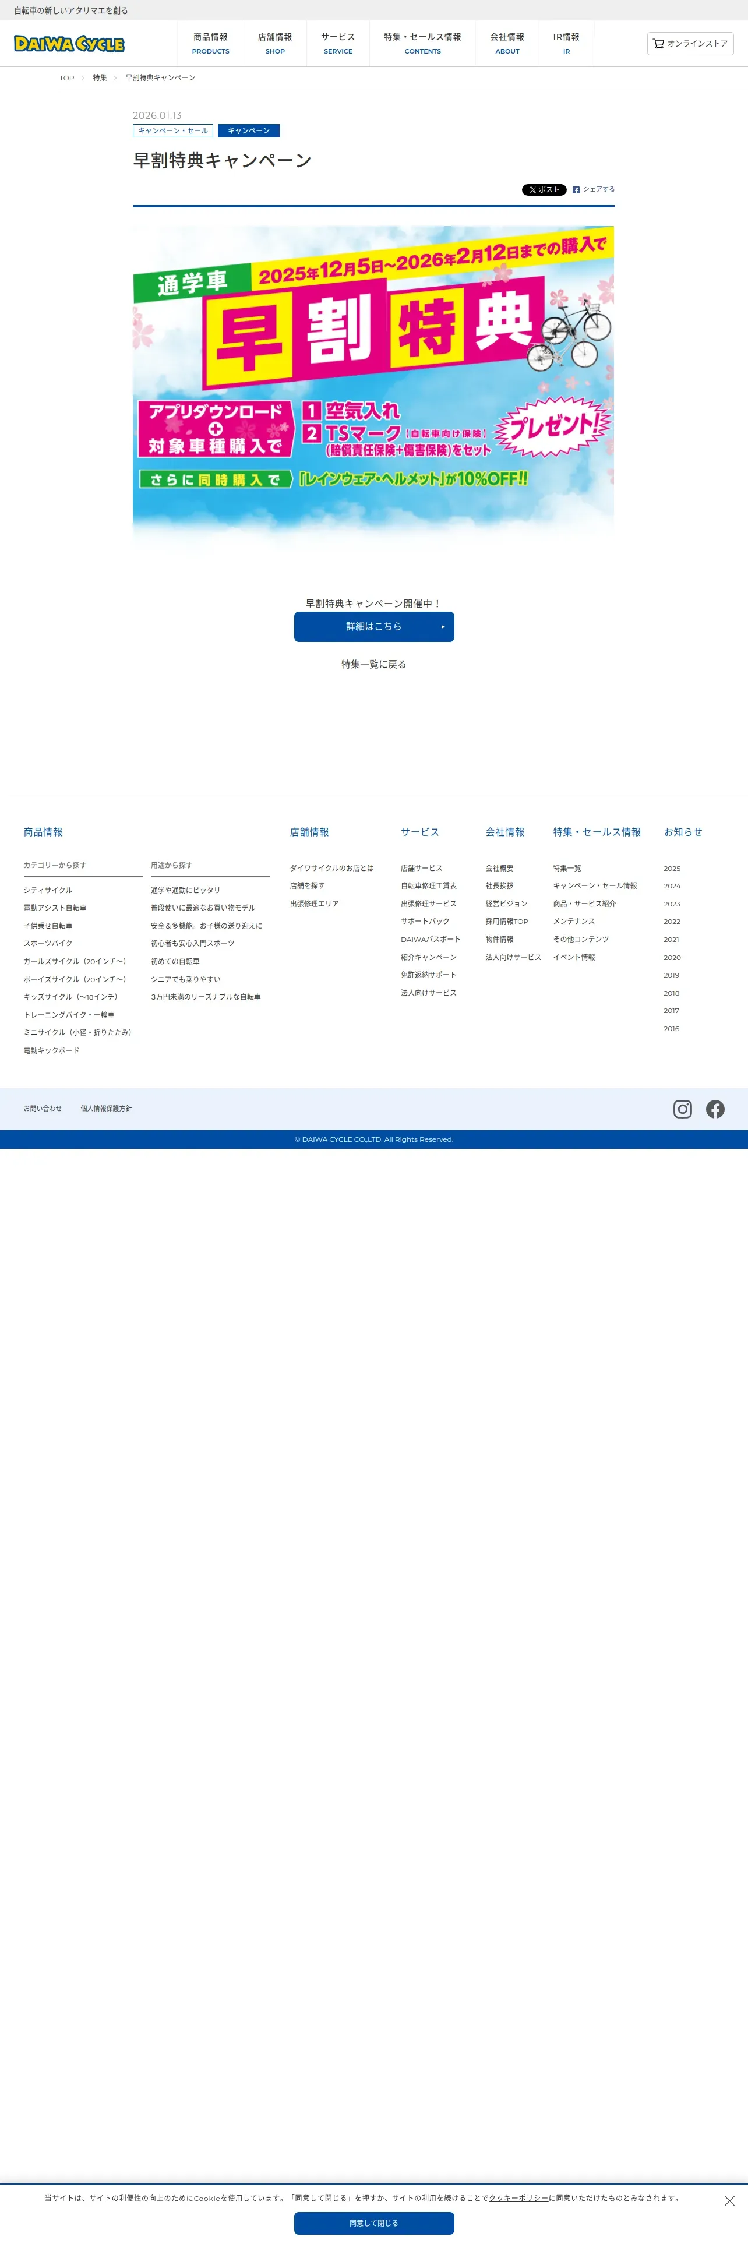Open 会社概要 footer link
The height and width of the screenshot is (2244, 748).
500,869
